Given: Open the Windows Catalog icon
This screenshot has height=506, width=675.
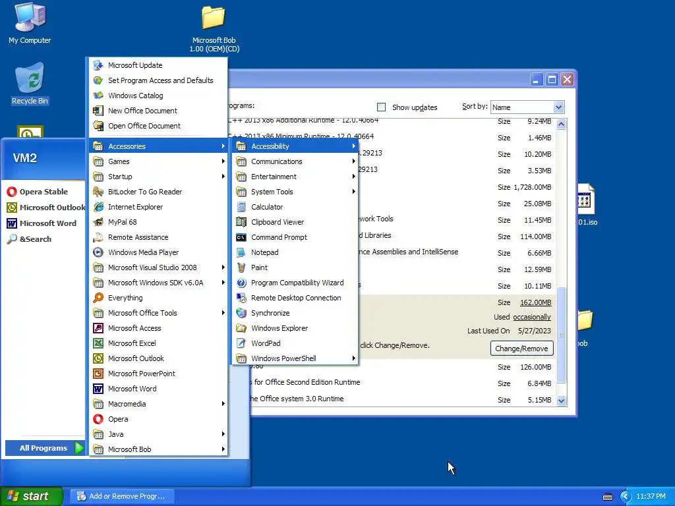Looking at the screenshot, I should point(98,96).
